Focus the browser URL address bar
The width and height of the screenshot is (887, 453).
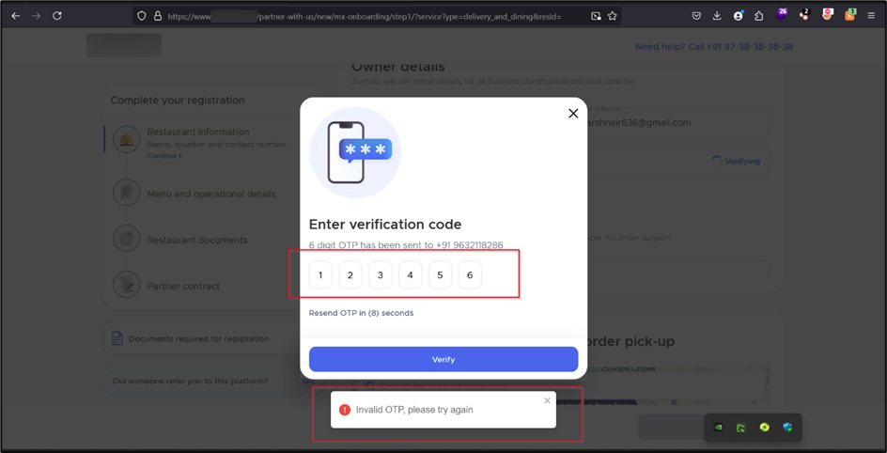(376, 16)
